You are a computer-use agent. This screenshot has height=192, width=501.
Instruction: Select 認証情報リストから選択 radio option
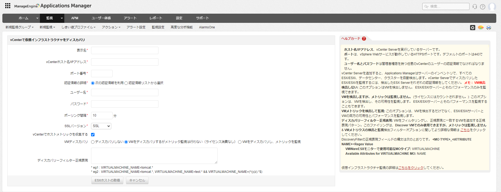coord(126,83)
